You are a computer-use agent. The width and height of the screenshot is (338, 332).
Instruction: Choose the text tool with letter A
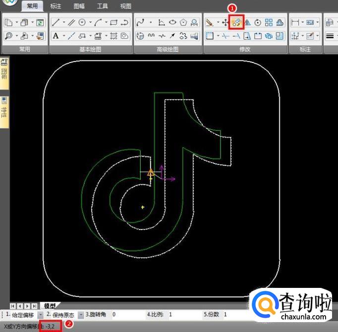tap(56, 36)
